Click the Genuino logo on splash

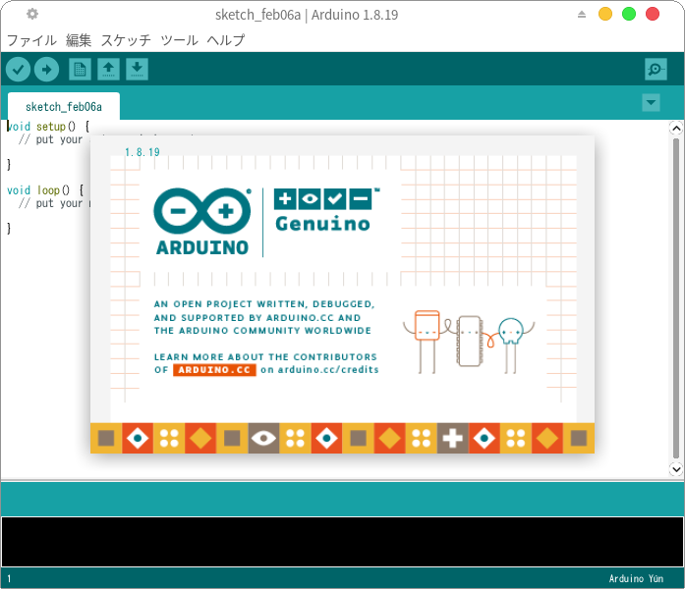[326, 211]
